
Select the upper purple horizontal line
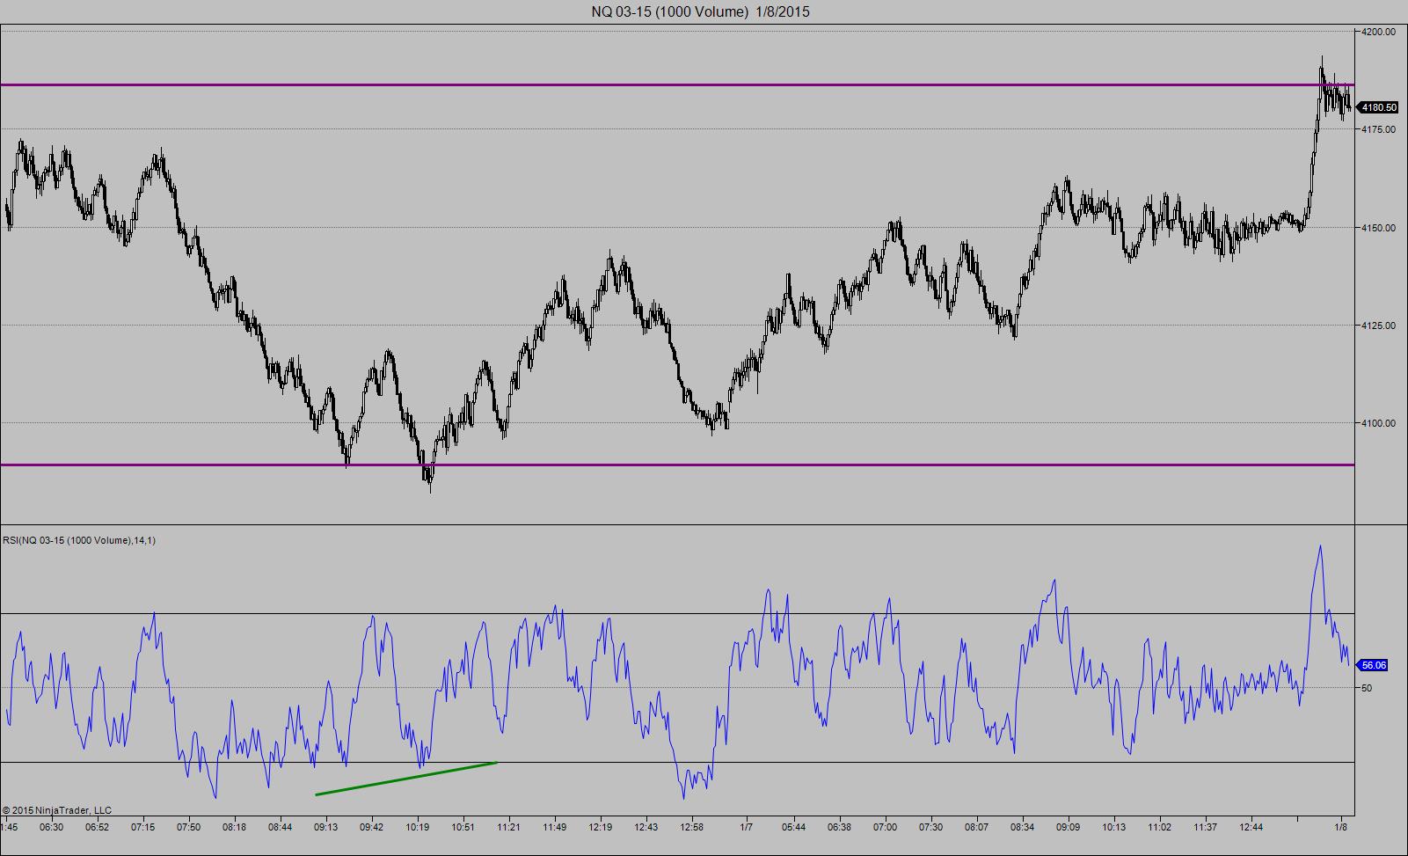[677, 84]
